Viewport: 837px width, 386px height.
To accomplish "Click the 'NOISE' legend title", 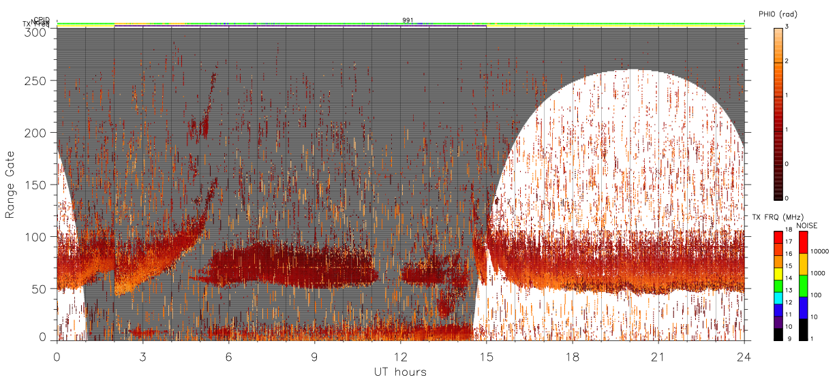I will 806,225.
